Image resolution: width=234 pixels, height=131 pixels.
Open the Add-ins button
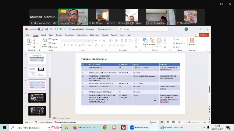pyautogui.click(x=192, y=42)
